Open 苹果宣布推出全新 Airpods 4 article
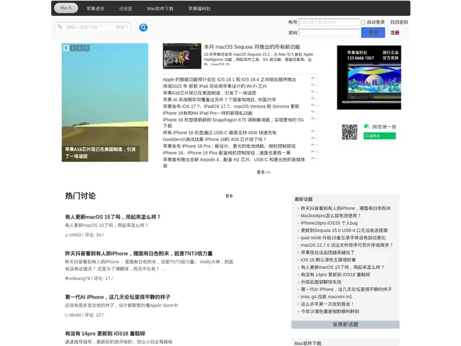The height and width of the screenshot is (346, 461). point(234,162)
